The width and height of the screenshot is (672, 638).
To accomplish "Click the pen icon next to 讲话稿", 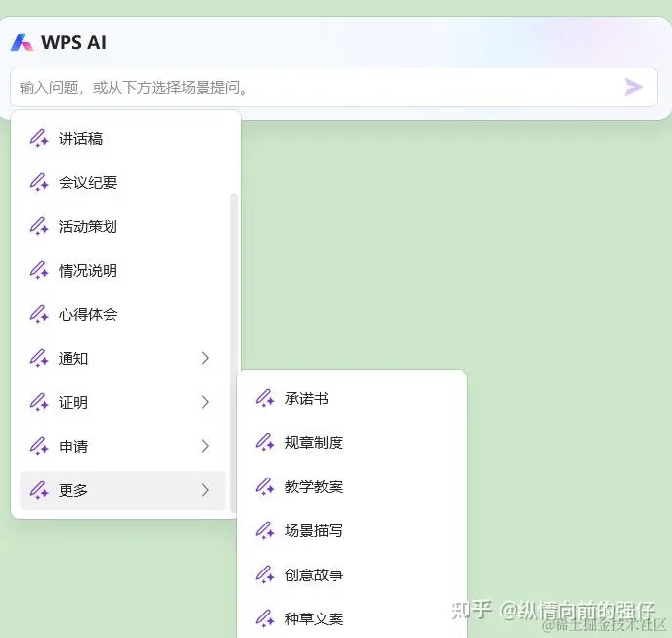I will (39, 139).
